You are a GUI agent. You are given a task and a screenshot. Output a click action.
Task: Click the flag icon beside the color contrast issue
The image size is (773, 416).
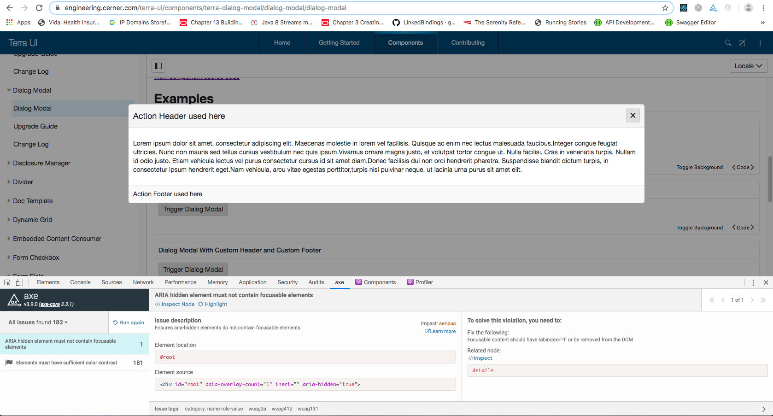click(8, 363)
